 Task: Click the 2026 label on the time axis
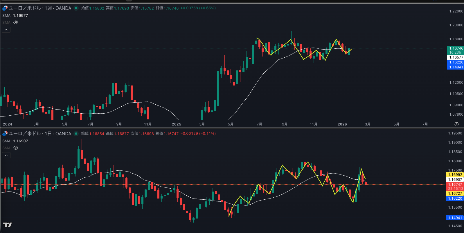coord(342,124)
